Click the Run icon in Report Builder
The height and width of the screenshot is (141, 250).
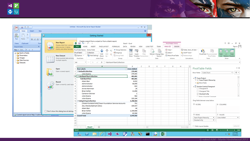click(17, 35)
